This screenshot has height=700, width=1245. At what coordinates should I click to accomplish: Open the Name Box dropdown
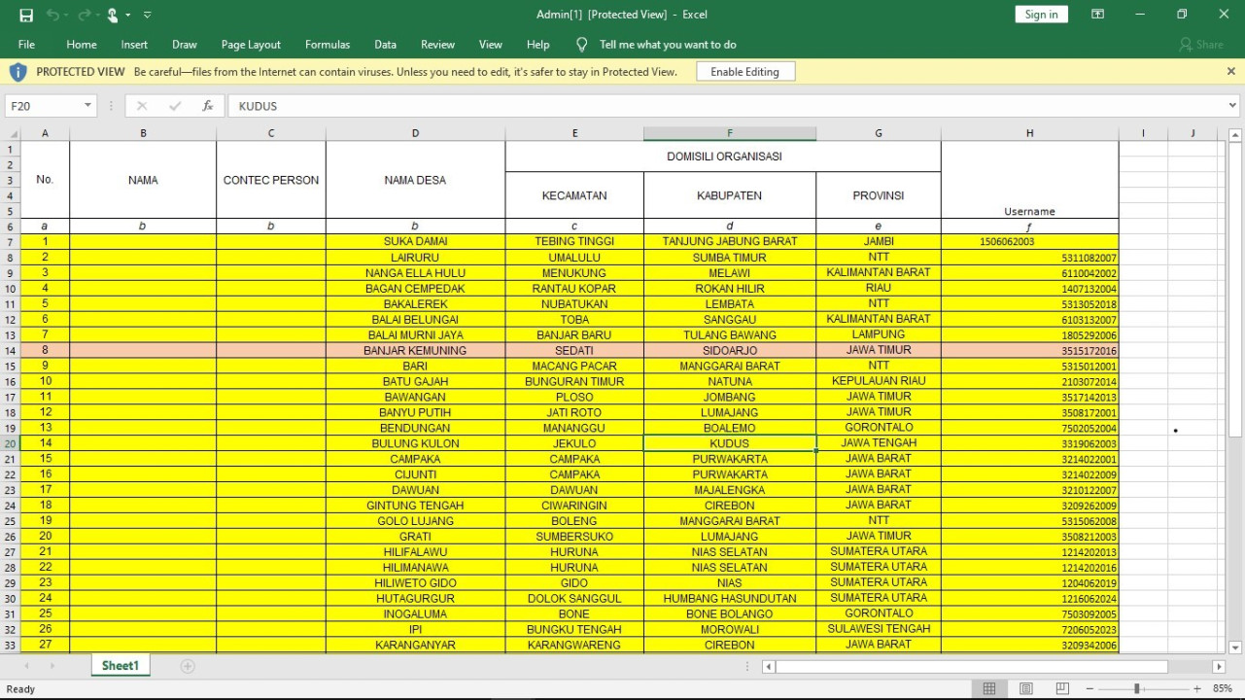pos(87,106)
